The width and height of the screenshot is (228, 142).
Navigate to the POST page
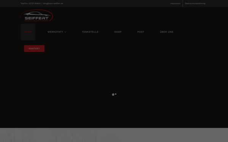pyautogui.click(x=141, y=32)
